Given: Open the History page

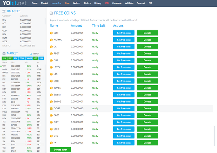Looking at the screenshot, I should (x=98, y=3).
